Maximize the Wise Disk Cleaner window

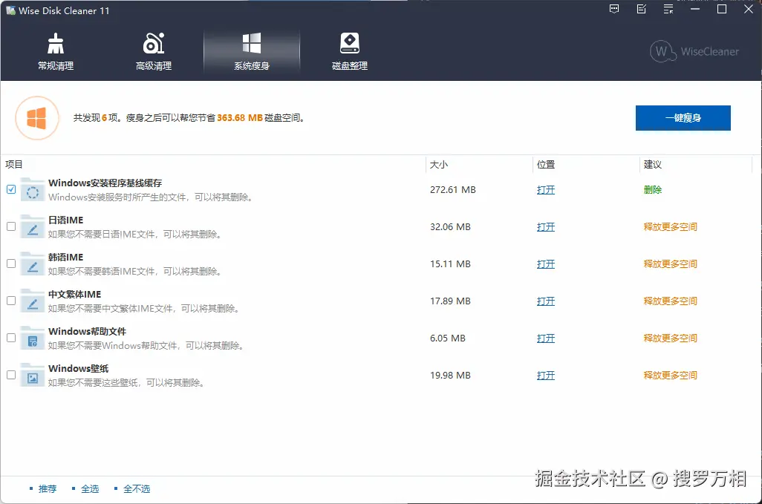[722, 9]
